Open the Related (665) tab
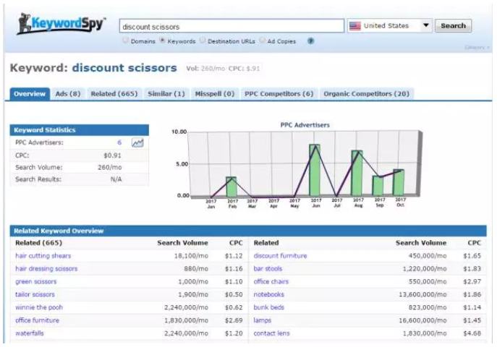497x347 pixels. [114, 94]
